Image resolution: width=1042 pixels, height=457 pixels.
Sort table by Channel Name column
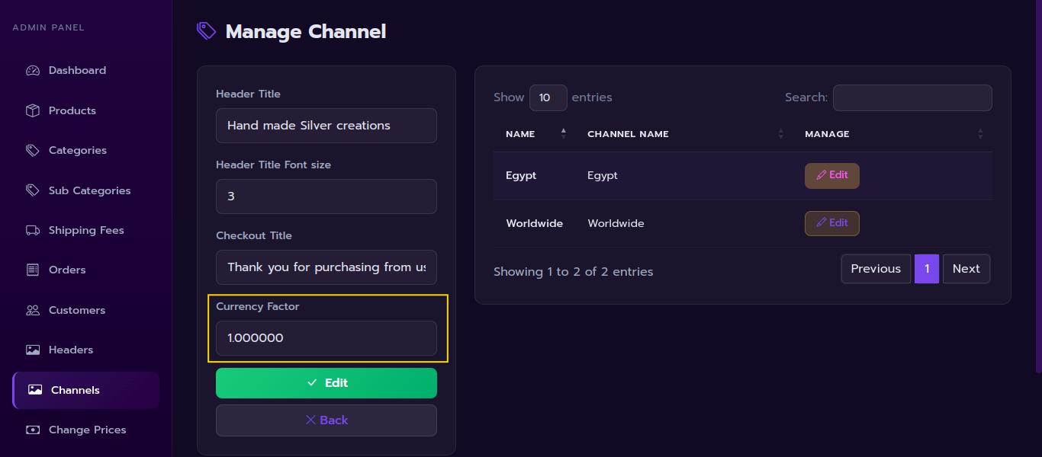(684, 134)
